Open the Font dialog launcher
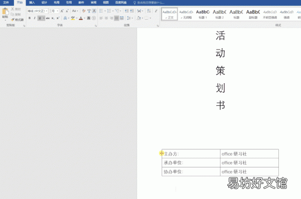Viewport: 301px width, 199px height. click(96, 26)
